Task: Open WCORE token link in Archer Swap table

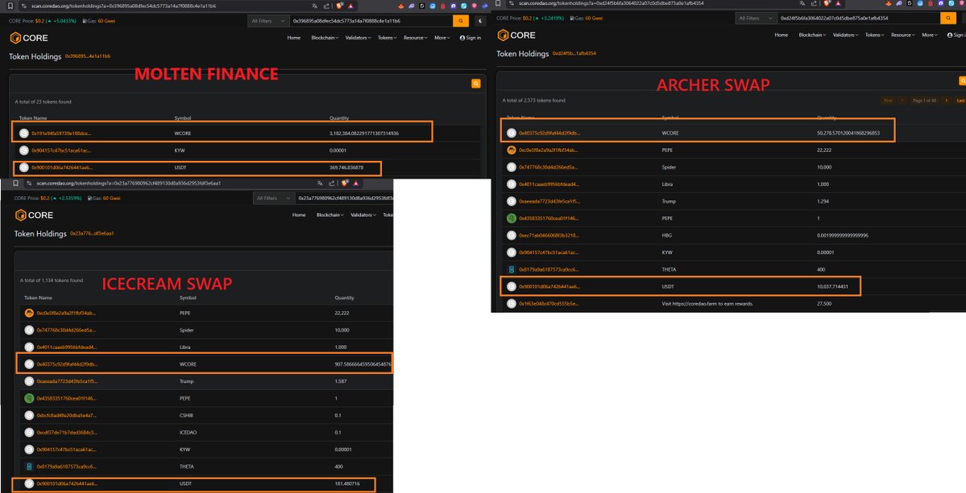Action: (549, 133)
